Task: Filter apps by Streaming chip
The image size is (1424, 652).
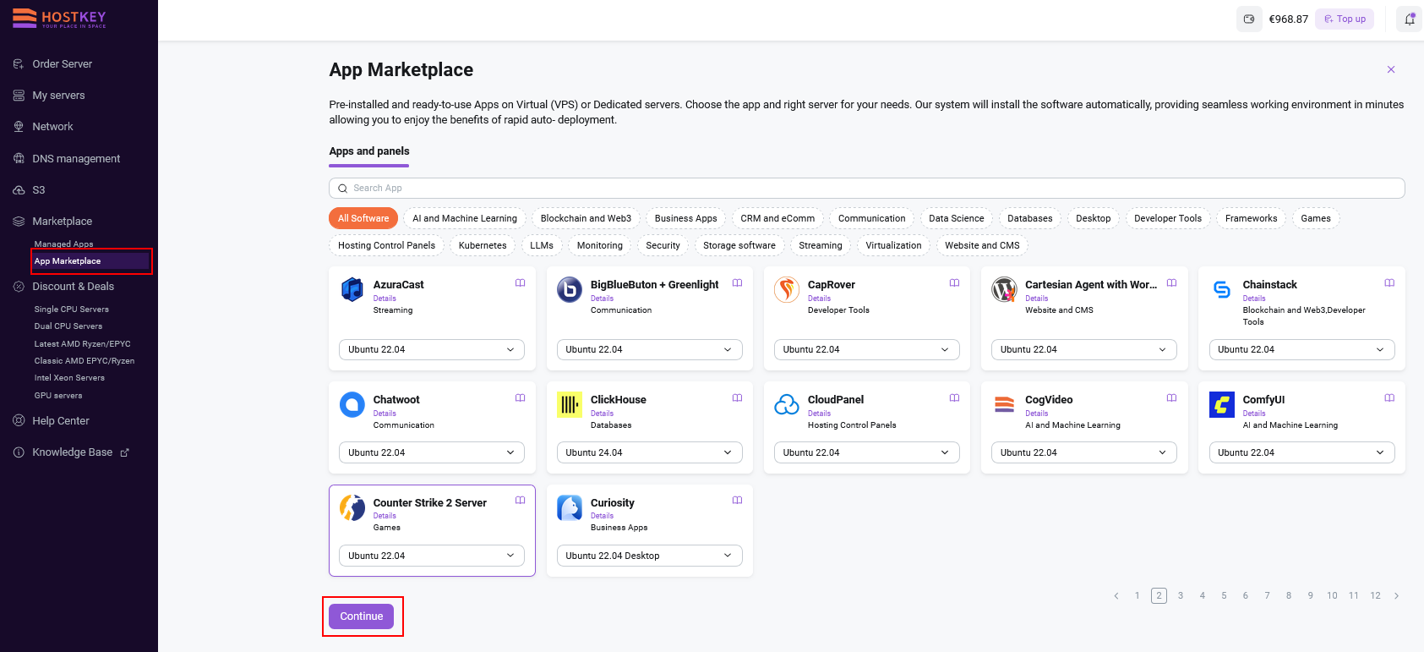Action: point(821,245)
